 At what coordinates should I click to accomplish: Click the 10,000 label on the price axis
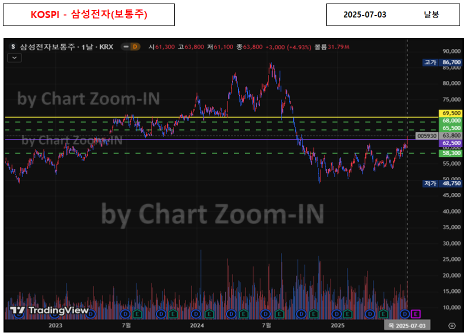(x=451, y=308)
